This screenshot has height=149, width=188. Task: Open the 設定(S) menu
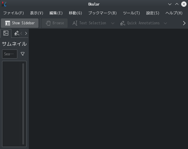coord(153,13)
